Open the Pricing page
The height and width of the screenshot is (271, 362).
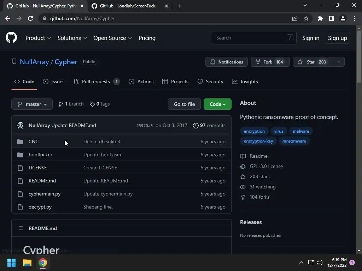[147, 38]
